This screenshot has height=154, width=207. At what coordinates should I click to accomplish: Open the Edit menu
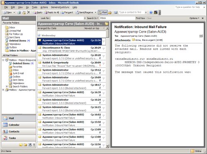13,7
